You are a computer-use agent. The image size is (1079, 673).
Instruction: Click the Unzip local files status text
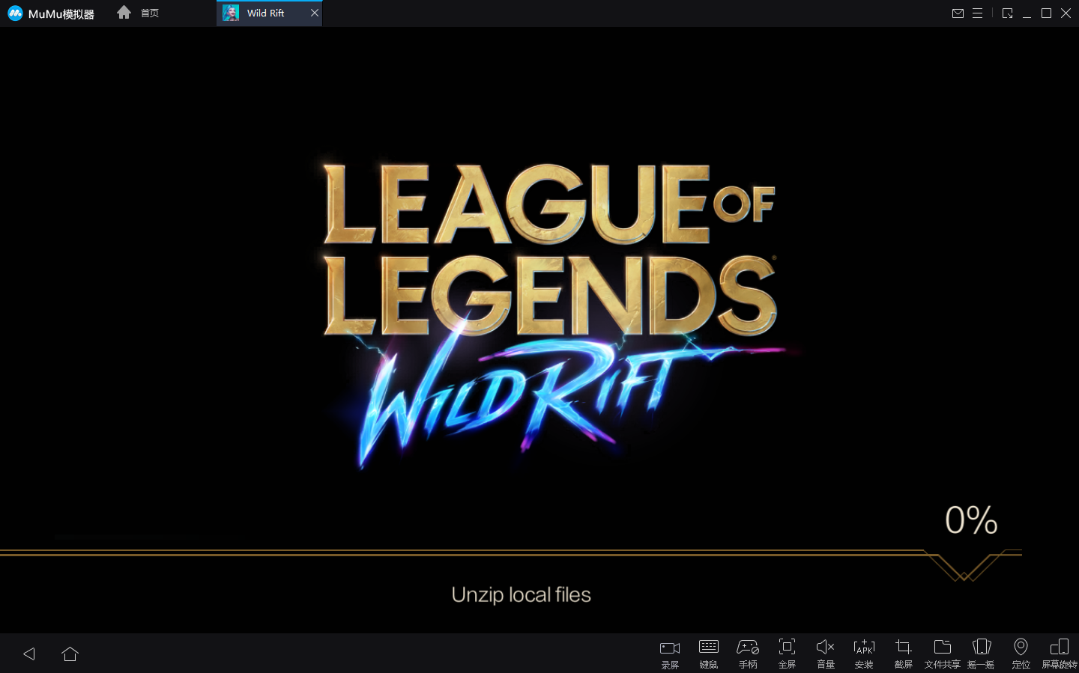click(522, 594)
